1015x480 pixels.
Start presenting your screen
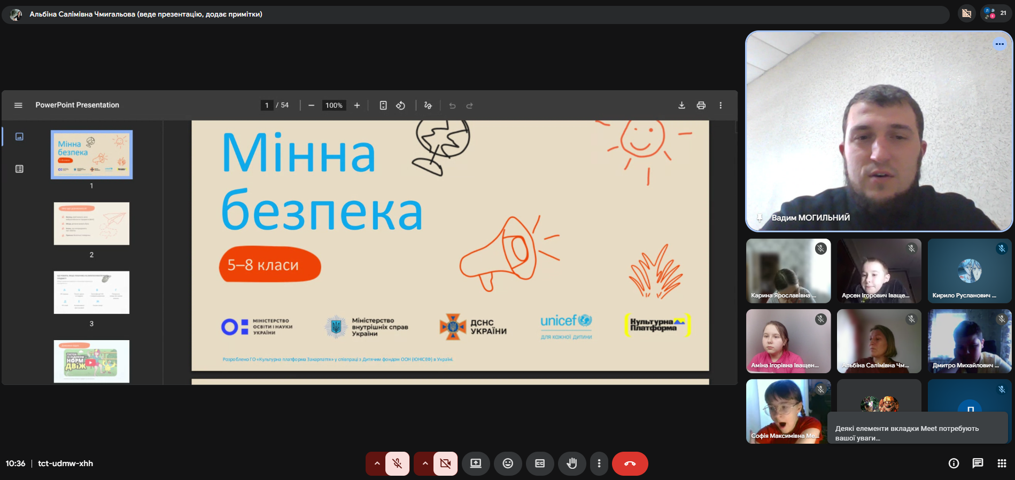[x=476, y=463]
